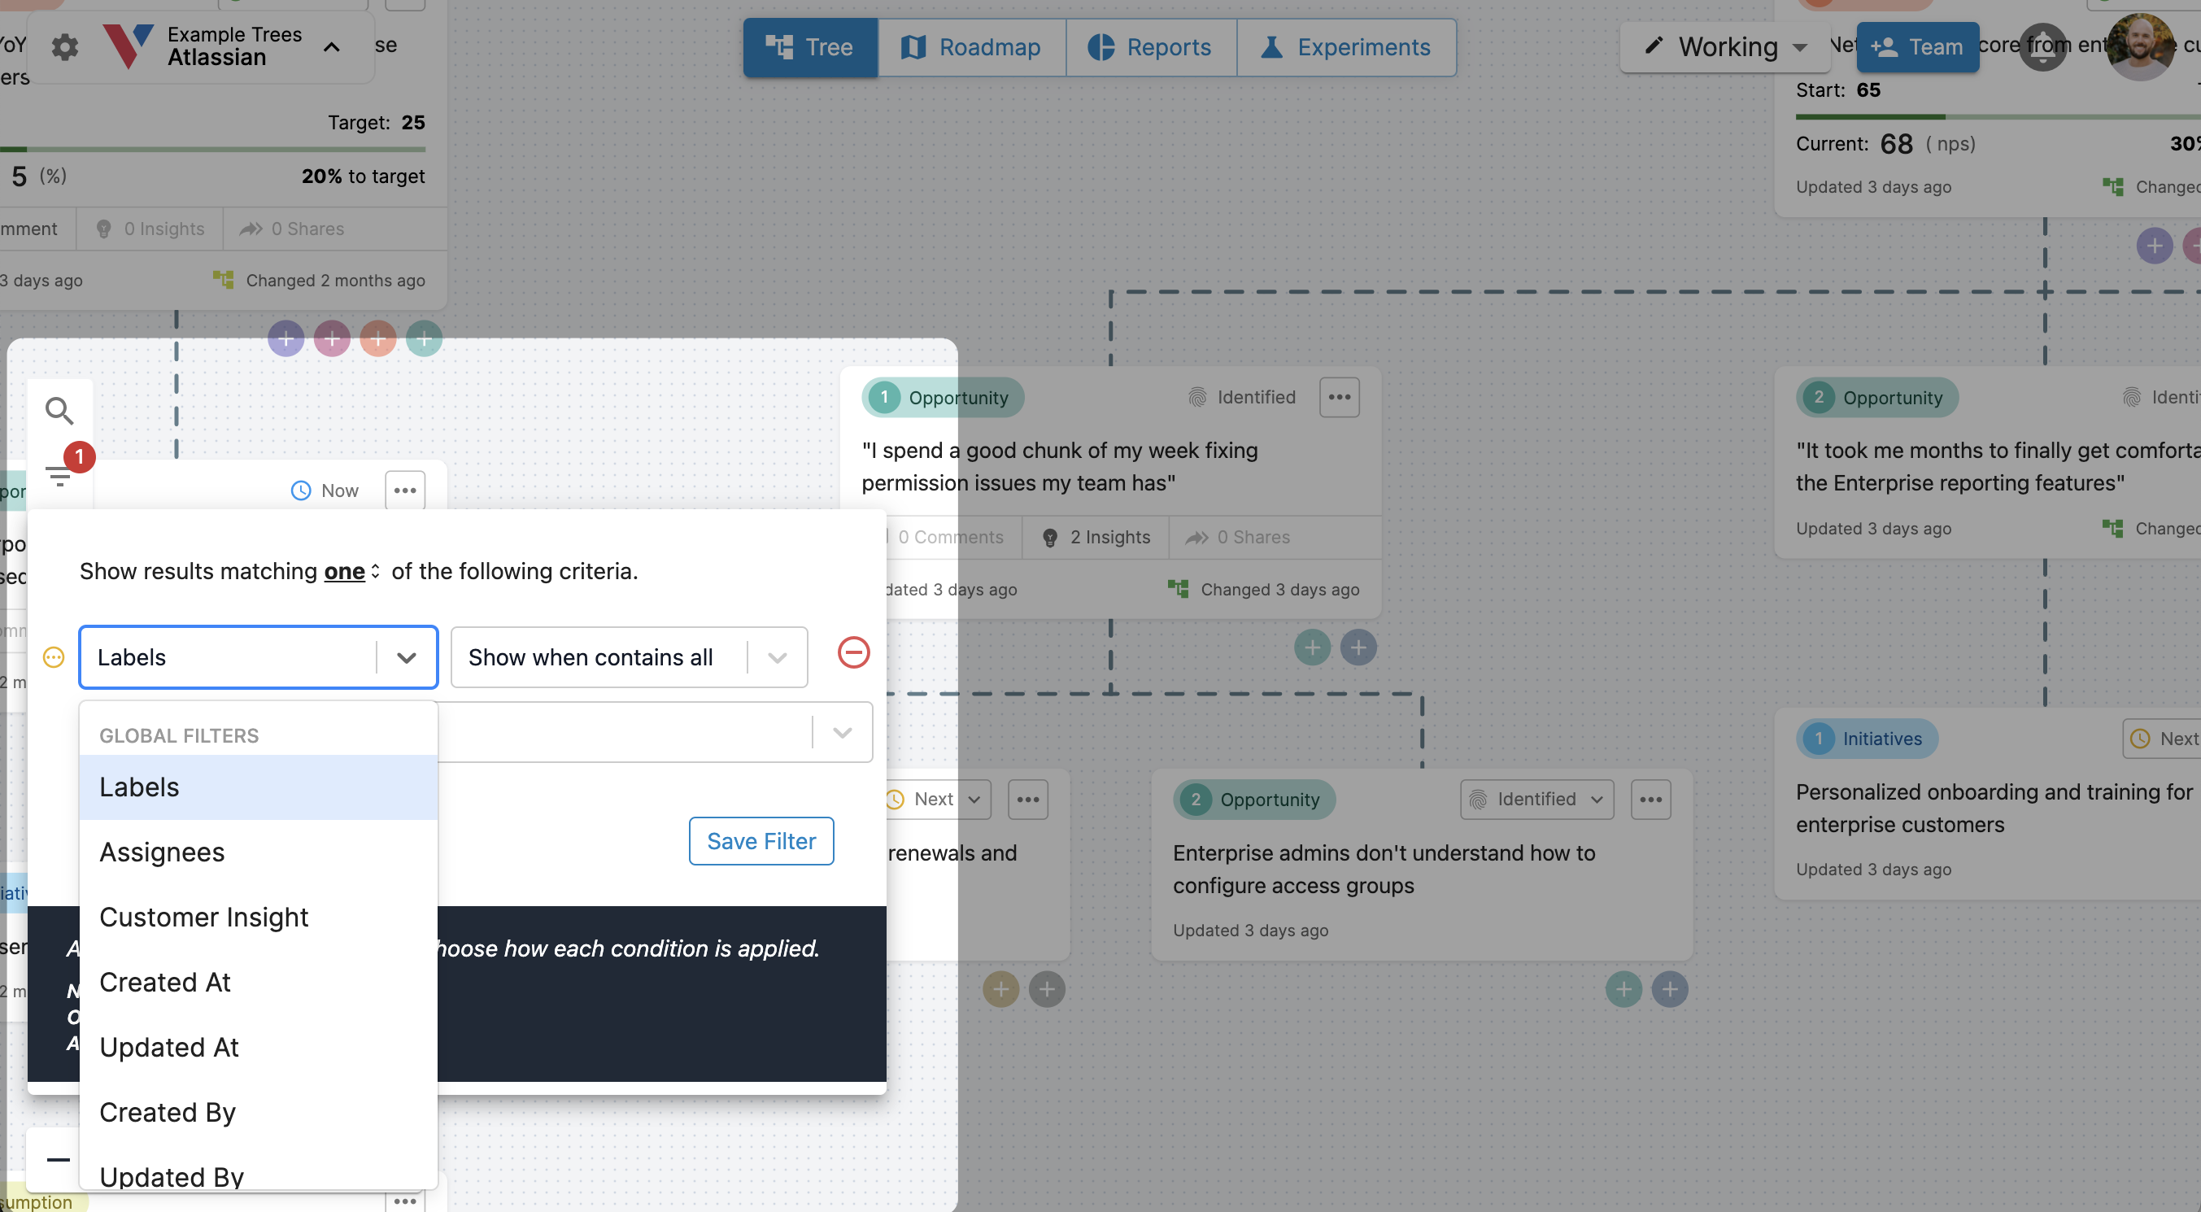Click the Save Filter button
2201x1212 pixels.
(761, 842)
